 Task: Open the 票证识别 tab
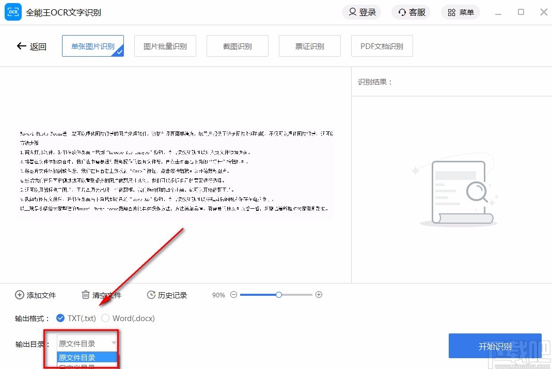click(309, 46)
